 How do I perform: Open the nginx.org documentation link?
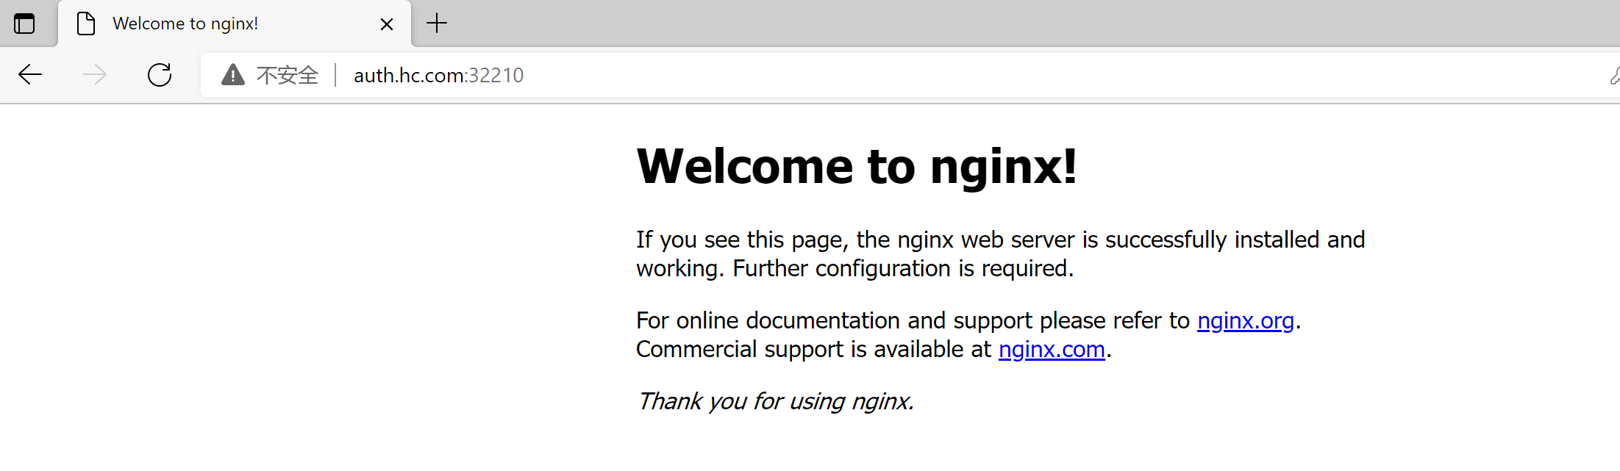coord(1245,320)
